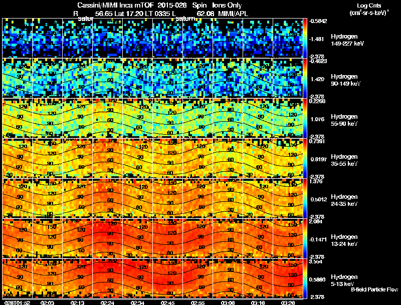Viewport: 401px width, 305px height.
Task: Click the time axis label '02:13'
Action: pos(77,302)
